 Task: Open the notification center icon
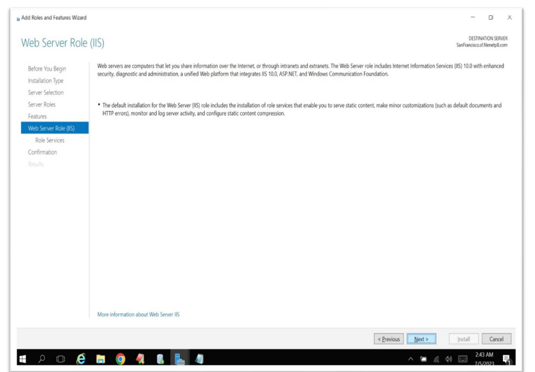[507, 359]
